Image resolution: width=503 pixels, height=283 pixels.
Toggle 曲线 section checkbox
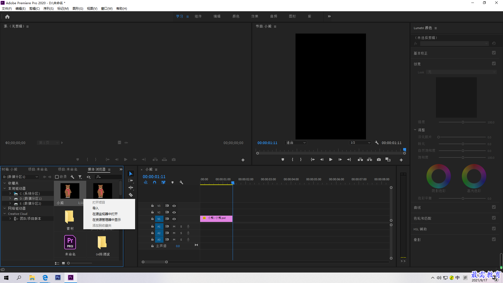coord(494,207)
